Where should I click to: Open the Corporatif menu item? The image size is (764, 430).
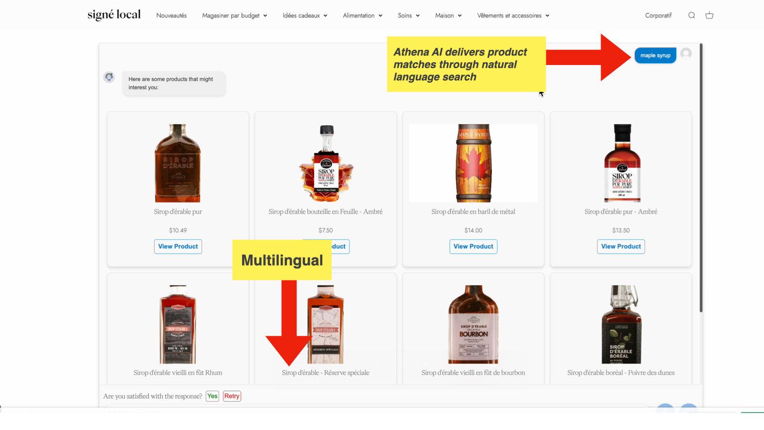pyautogui.click(x=658, y=15)
